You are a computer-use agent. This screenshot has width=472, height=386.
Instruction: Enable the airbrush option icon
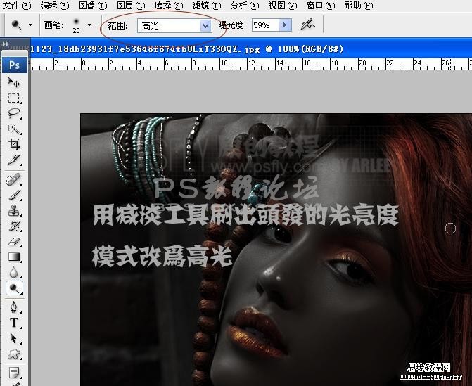307,25
